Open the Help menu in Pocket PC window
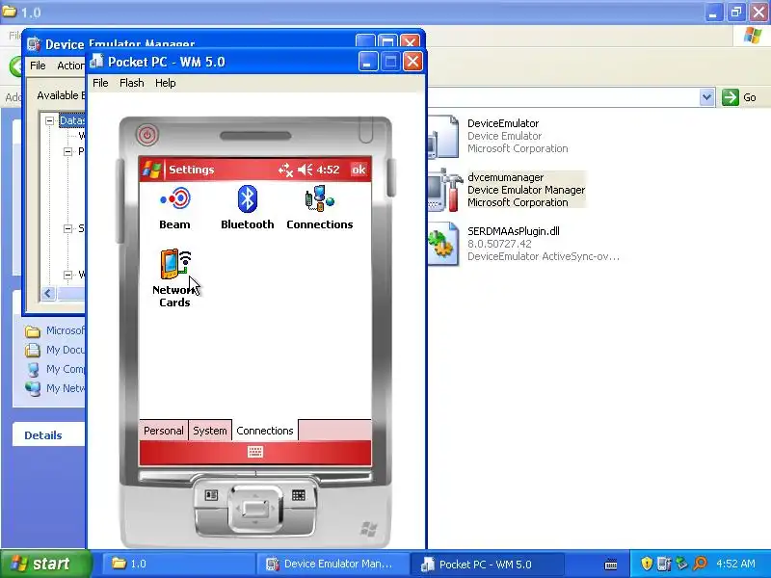The image size is (771, 578). 165,83
